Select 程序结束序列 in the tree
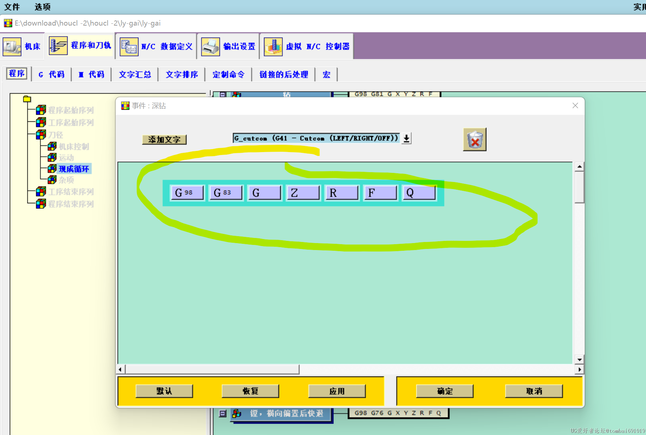 click(71, 204)
